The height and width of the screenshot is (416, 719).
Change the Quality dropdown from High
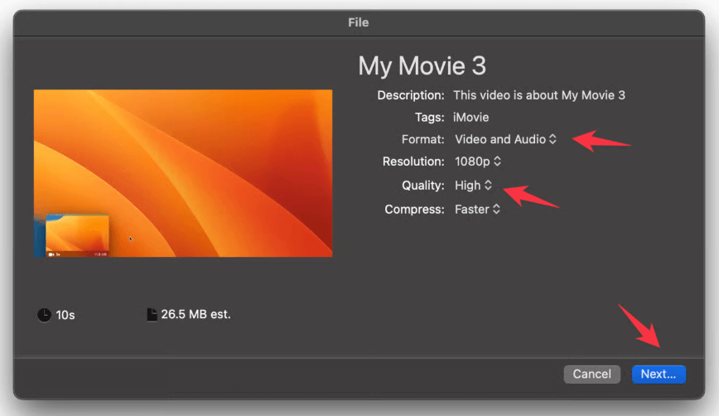tap(473, 186)
